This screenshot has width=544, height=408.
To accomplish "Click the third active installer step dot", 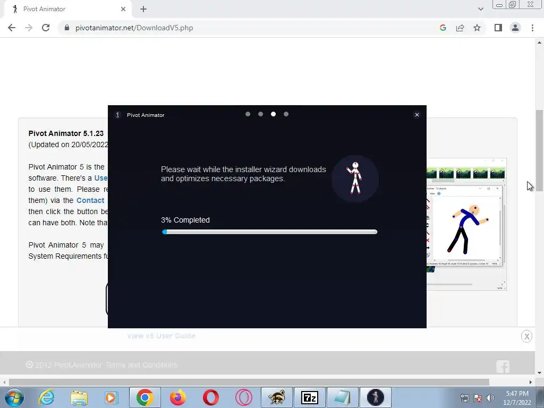I will tap(274, 114).
